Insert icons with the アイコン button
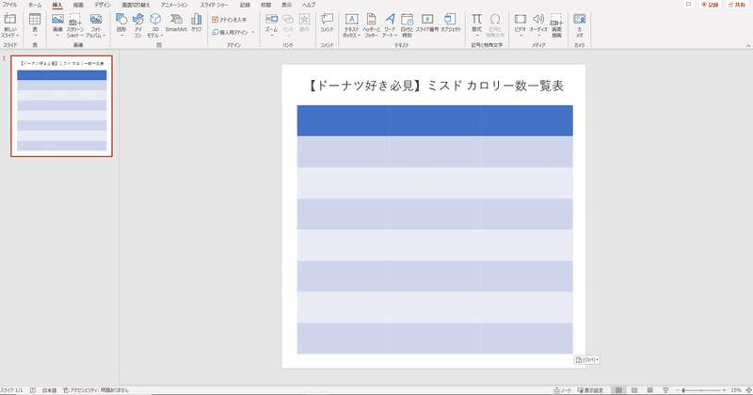Viewport: 753px width, 395px height. coord(138,25)
